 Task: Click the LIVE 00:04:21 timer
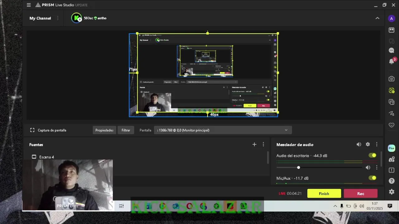tap(290, 194)
